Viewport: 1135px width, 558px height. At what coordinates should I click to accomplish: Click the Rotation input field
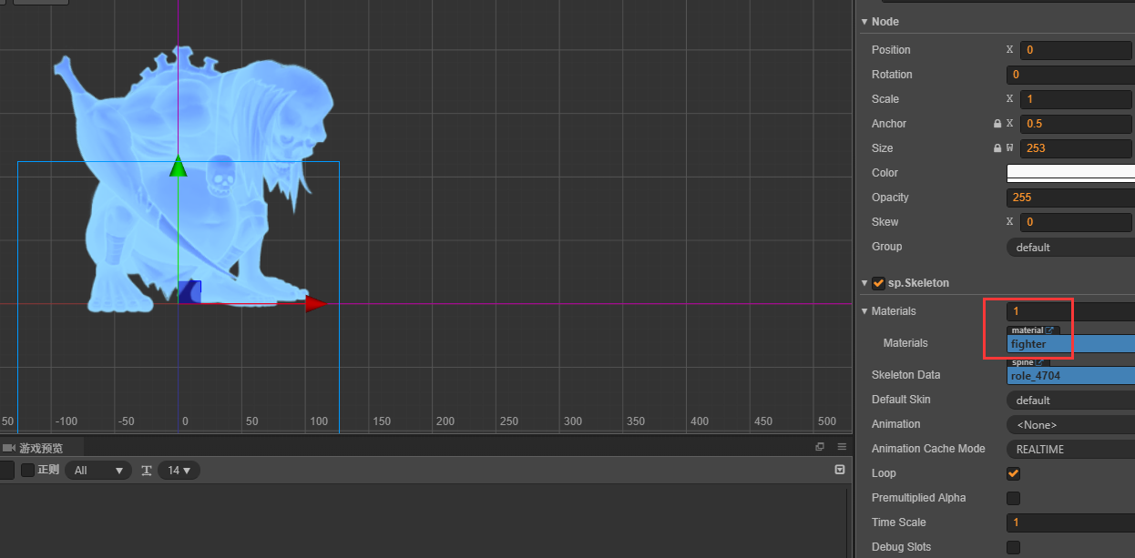pyautogui.click(x=1070, y=75)
